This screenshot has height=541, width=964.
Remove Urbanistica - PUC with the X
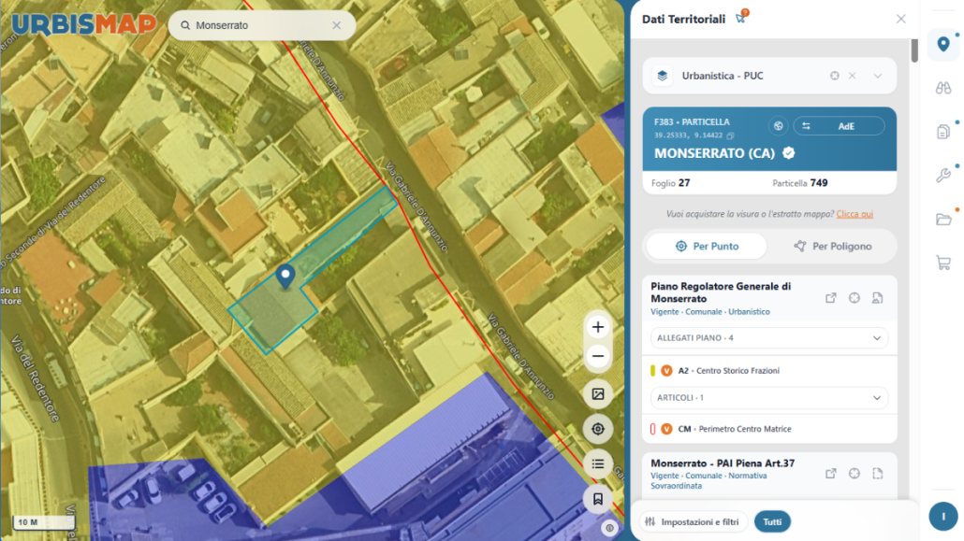852,76
